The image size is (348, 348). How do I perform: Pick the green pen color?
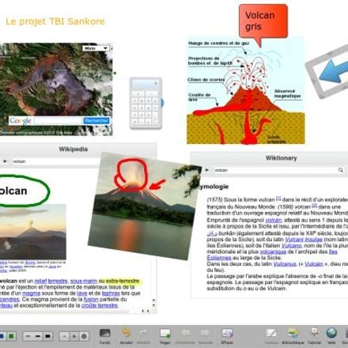(11, 336)
